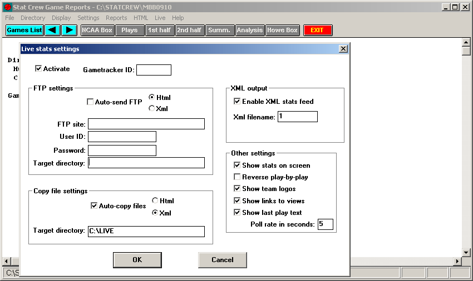Click the vertical scrollbar down arrow

466,252
